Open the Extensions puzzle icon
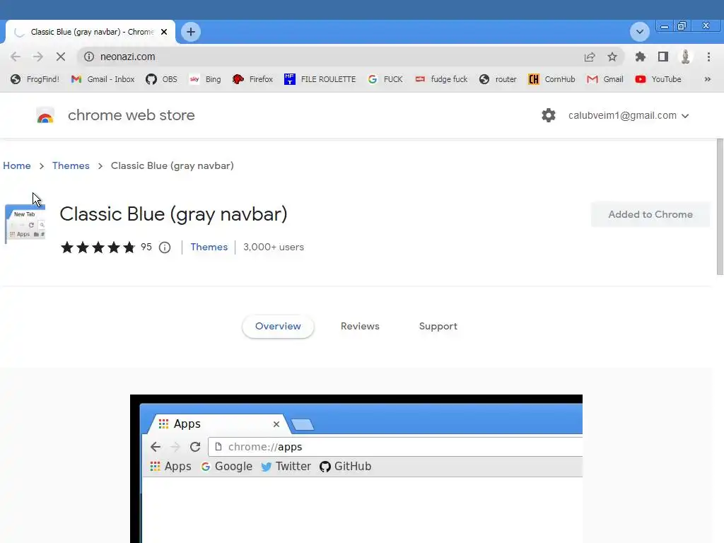 click(640, 57)
